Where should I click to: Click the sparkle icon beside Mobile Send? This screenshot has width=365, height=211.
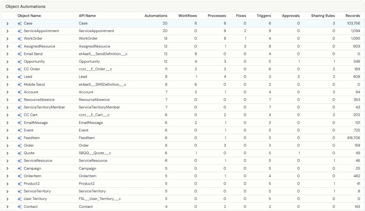20,85
